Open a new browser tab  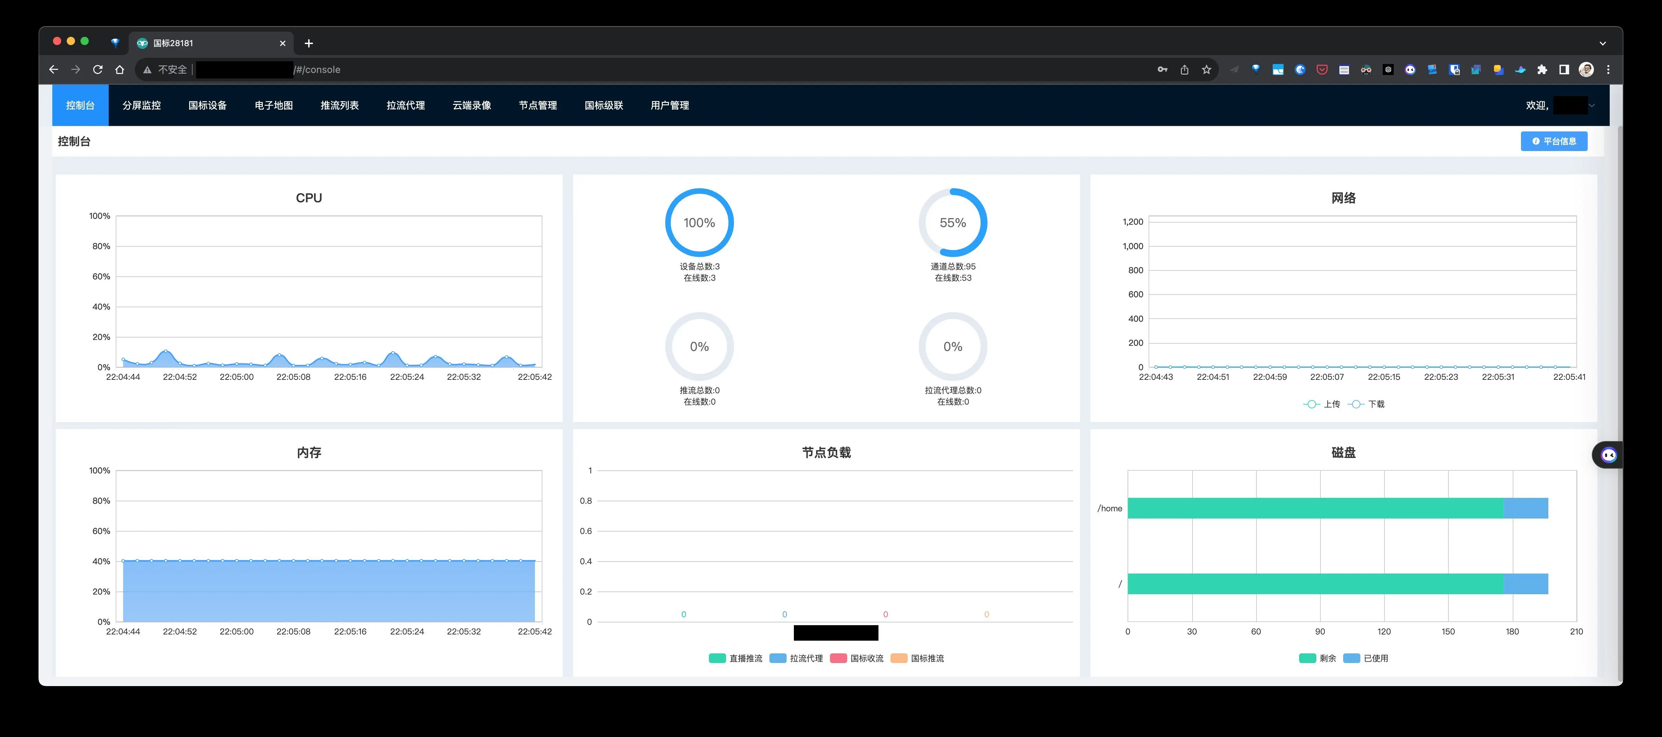309,43
